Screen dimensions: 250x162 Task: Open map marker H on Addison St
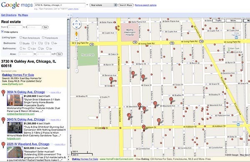tap(144, 128)
